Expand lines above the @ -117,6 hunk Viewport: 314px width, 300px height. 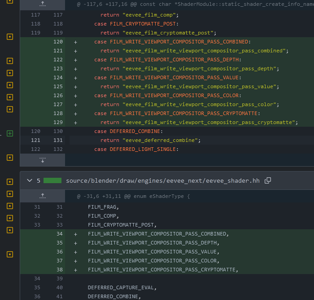43,4
